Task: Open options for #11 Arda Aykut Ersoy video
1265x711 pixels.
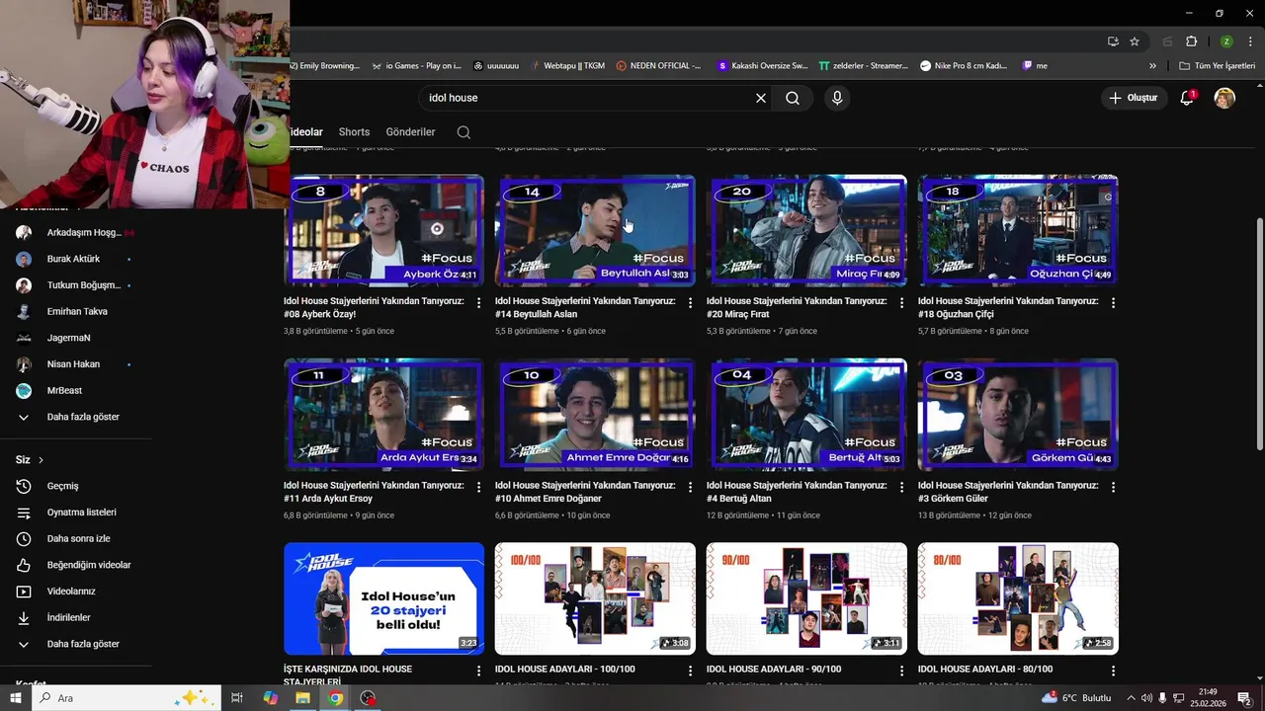Action: 479,488
